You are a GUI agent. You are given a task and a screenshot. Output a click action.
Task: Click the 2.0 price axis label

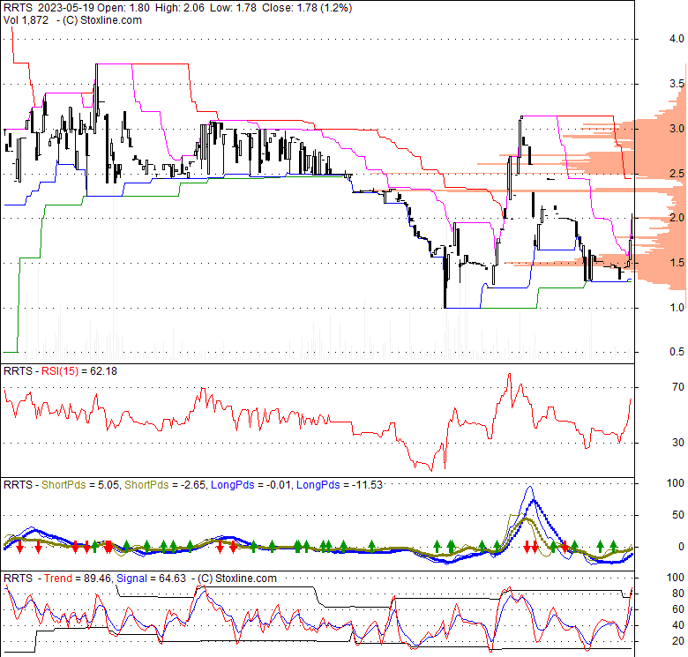[677, 218]
